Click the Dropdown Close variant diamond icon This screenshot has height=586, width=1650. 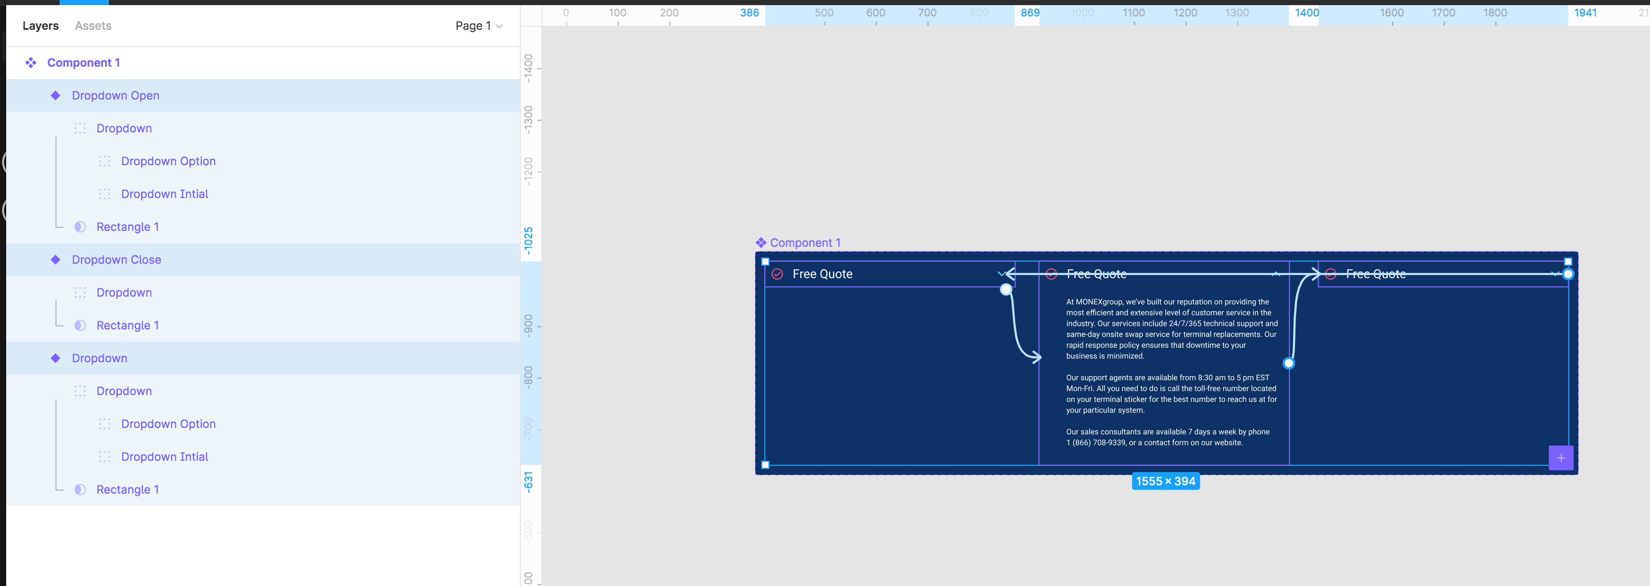[x=55, y=260]
